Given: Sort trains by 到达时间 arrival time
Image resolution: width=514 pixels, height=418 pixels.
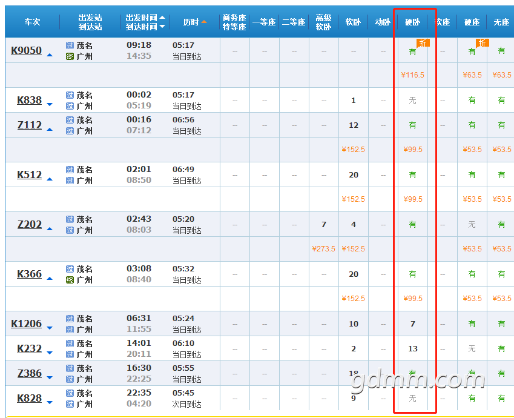Looking at the screenshot, I should (145, 27).
